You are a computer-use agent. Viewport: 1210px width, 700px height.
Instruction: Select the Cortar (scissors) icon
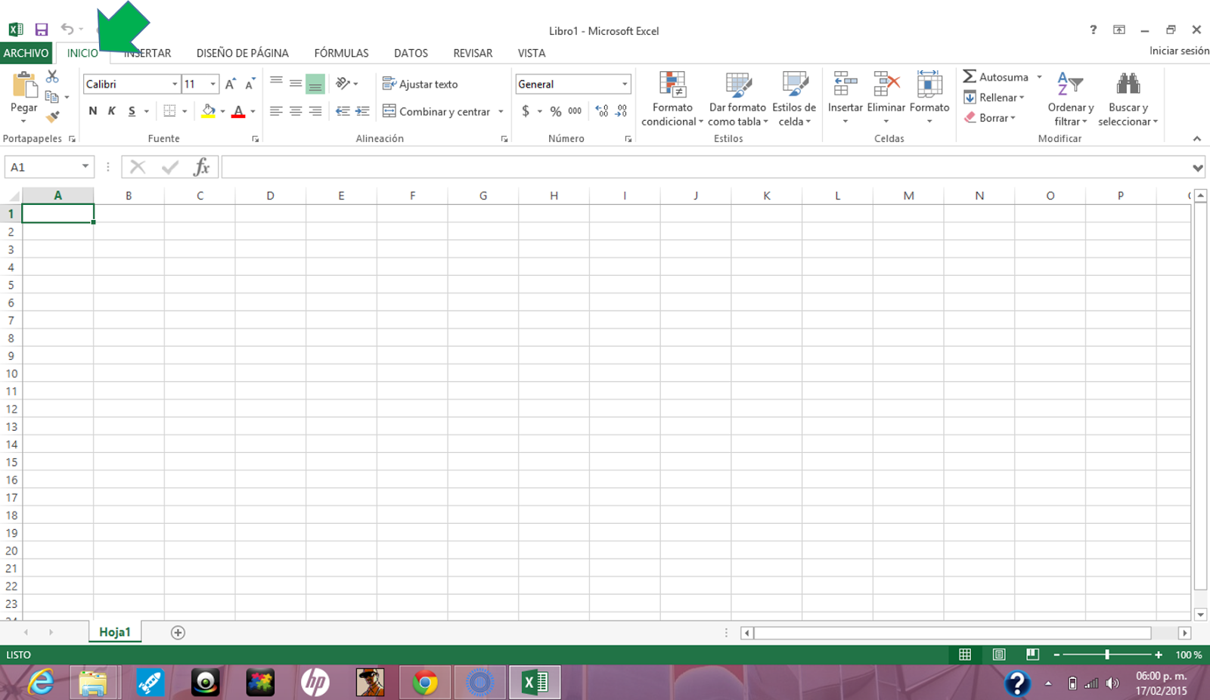tap(51, 76)
